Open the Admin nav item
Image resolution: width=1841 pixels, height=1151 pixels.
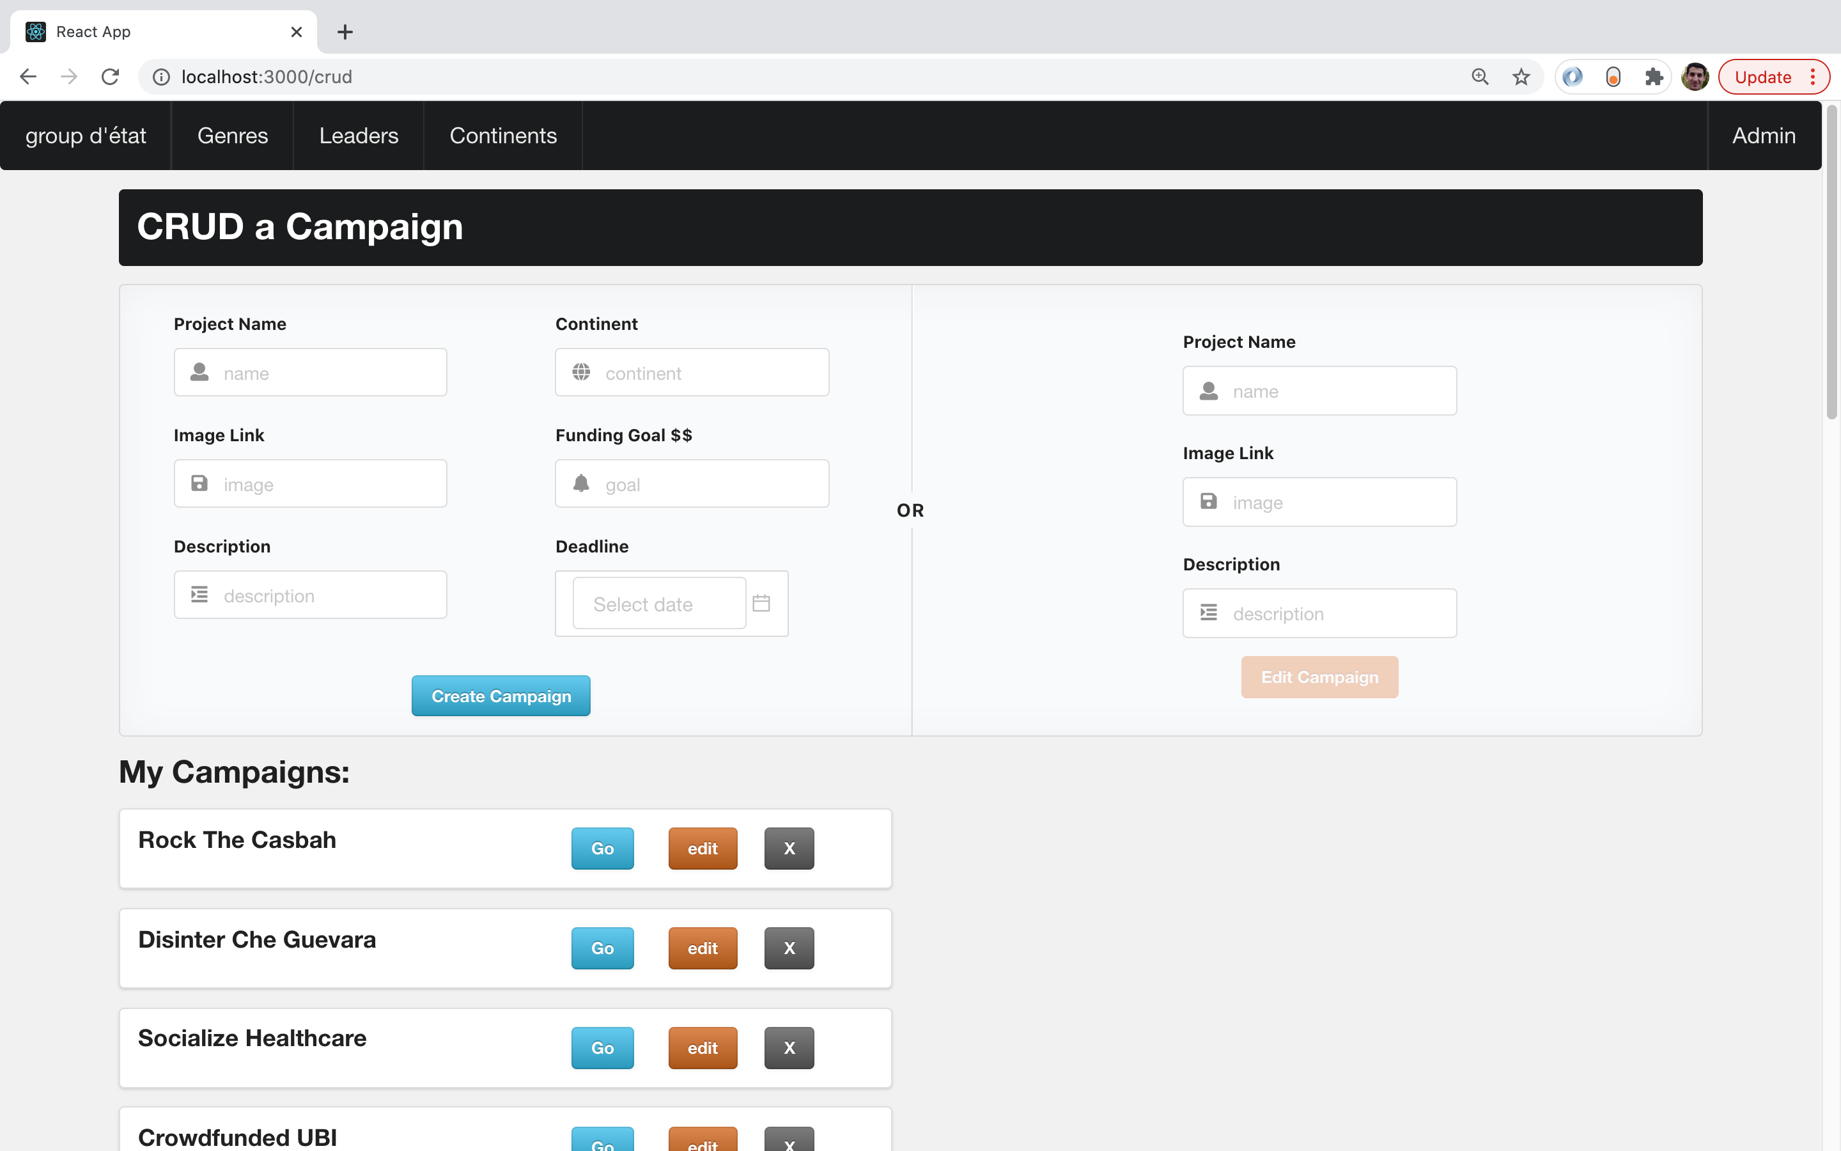point(1764,136)
